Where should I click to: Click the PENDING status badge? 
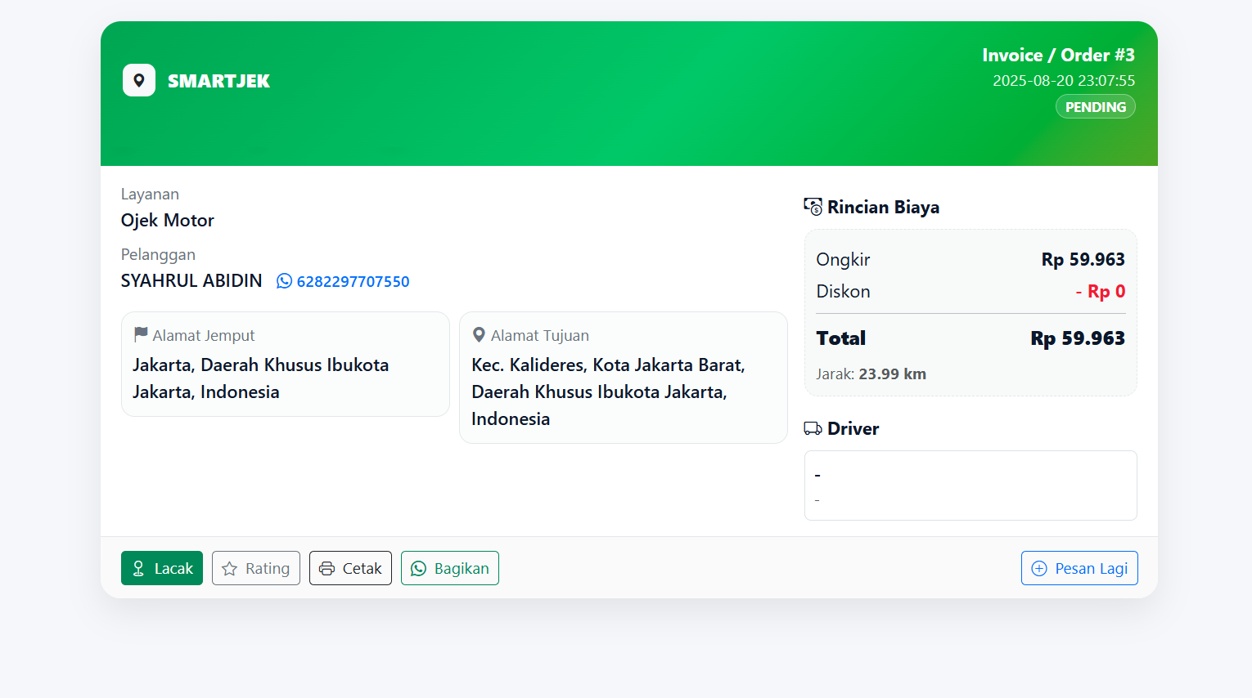point(1095,107)
